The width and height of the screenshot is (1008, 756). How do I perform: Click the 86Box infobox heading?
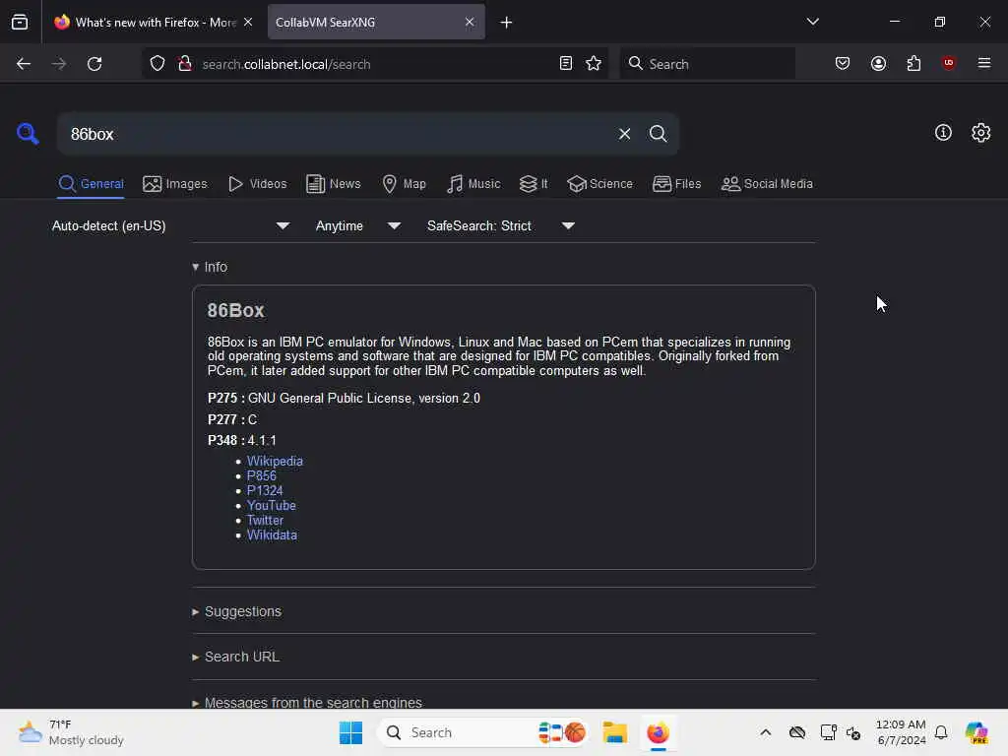coord(235,310)
